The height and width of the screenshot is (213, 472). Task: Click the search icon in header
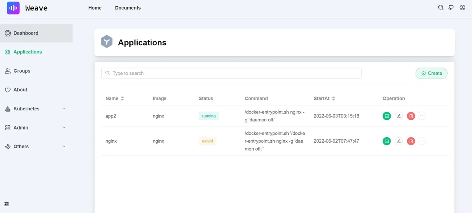click(x=441, y=7)
